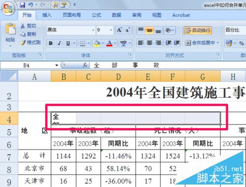Center text horizontally
This screenshot has height=187, width=246.
coord(150,43)
